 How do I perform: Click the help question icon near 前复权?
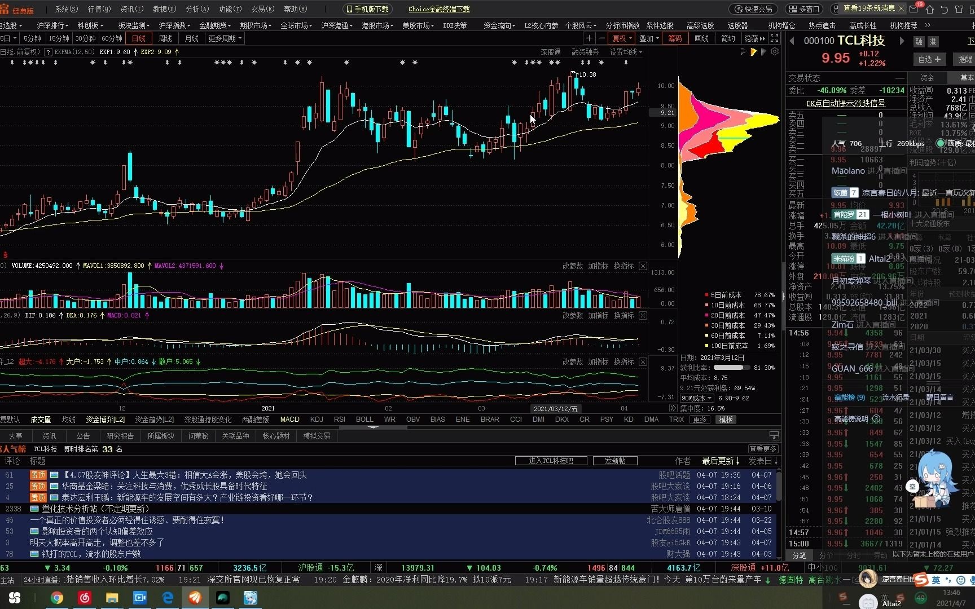[x=48, y=52]
